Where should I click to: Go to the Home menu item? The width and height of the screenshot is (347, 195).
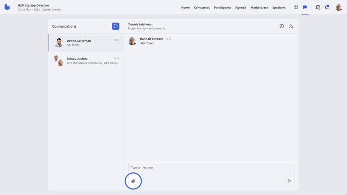[185, 8]
